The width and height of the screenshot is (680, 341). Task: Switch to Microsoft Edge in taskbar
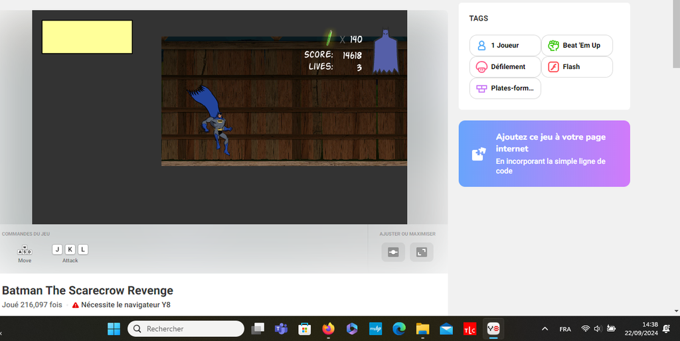coord(399,329)
